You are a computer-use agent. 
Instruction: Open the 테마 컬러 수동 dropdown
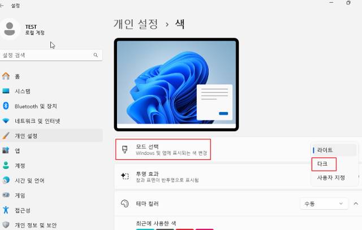324,203
